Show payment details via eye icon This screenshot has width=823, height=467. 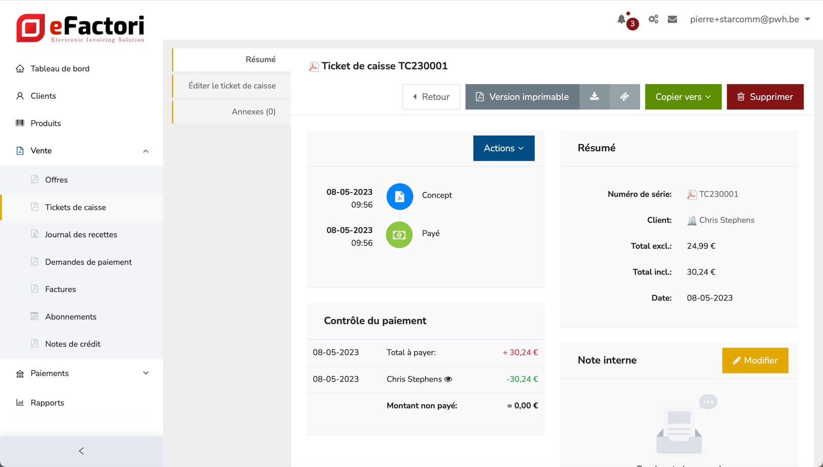coord(448,379)
